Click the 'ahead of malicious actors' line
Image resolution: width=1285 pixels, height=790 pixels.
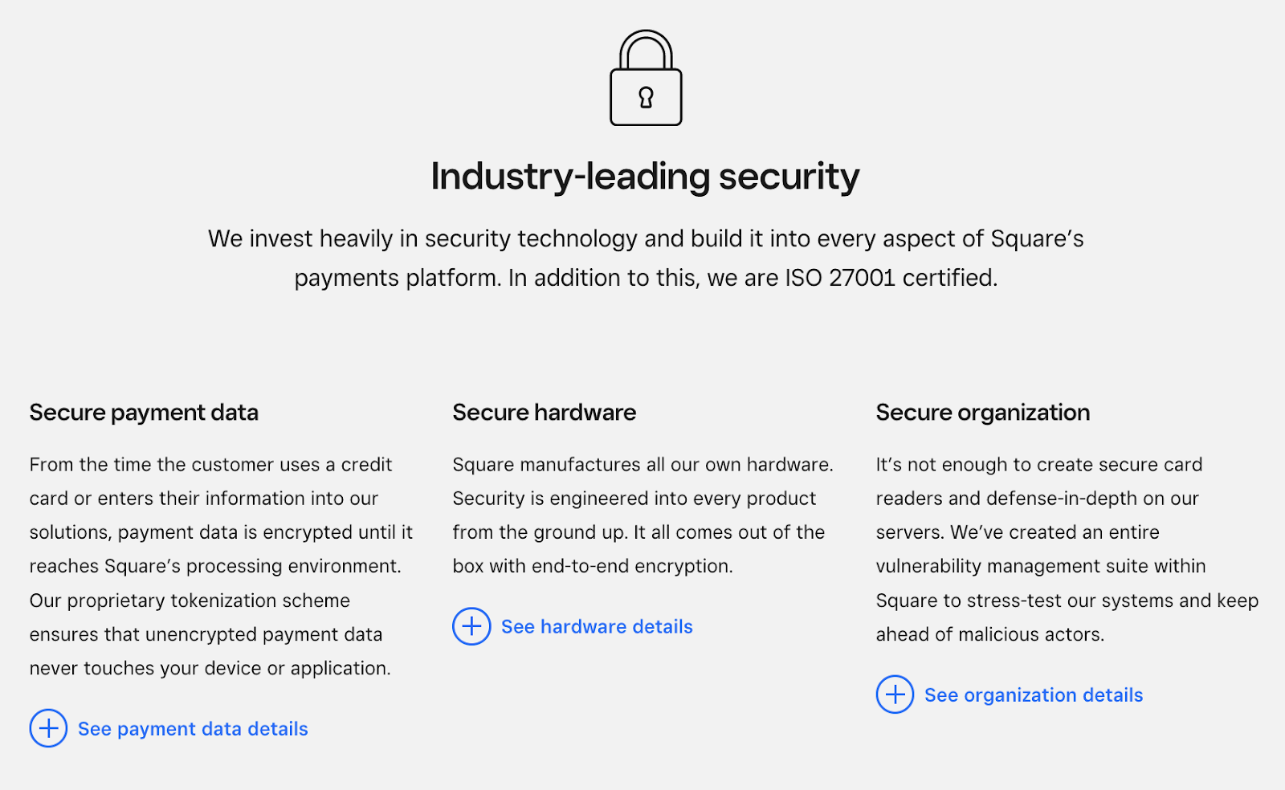coord(989,634)
